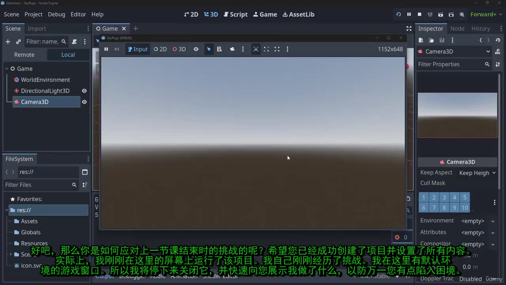
Task: Open the AssetLib workspace
Action: click(x=298, y=14)
